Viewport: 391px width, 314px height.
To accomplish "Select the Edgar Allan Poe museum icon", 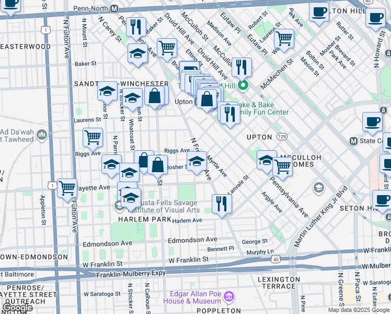I will [228, 297].
